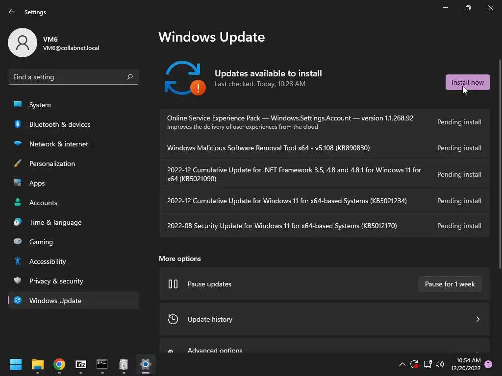
Task: Open Advanced options row
Action: [325, 346]
